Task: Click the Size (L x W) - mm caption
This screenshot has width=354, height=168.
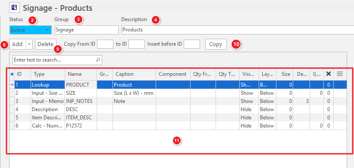Action: point(135,93)
